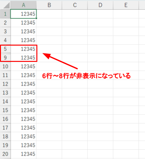Click cell A12 containing 12345
The width and height of the screenshot is (145, 159).
tap(23, 84)
